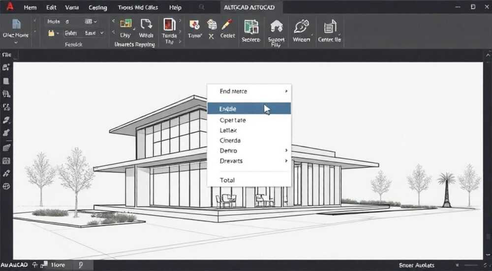The image size is (492, 271).
Task: Click the Time' ribbon icon
Action: click(194, 25)
